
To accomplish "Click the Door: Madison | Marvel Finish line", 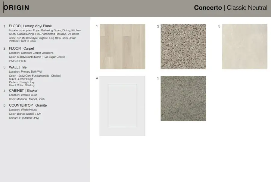I will (x=27, y=99).
